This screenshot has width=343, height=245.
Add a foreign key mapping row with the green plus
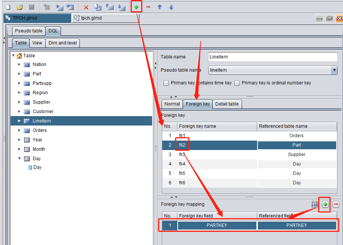coord(325,204)
